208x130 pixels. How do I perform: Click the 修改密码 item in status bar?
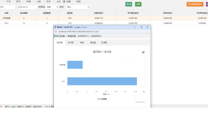(38, 107)
